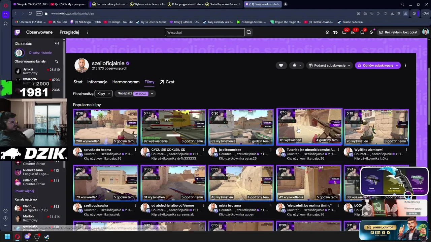431x242 pixels.
Task: Open the Prime loot icon with badge 30
Action: tap(344, 32)
